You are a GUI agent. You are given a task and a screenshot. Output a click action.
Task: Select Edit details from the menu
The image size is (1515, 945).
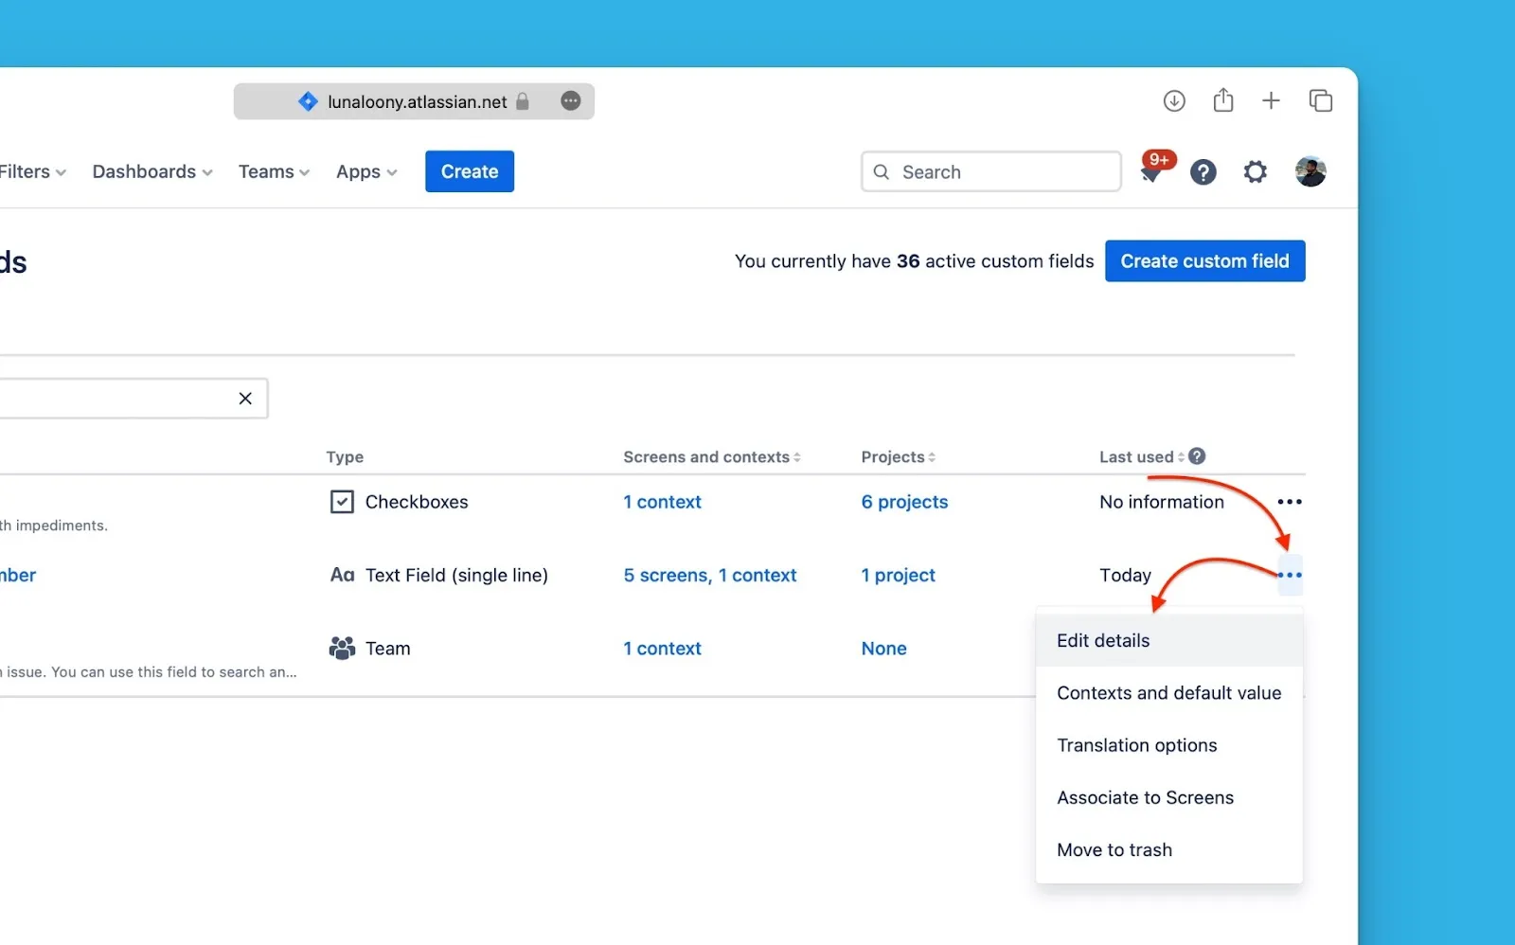tap(1103, 641)
